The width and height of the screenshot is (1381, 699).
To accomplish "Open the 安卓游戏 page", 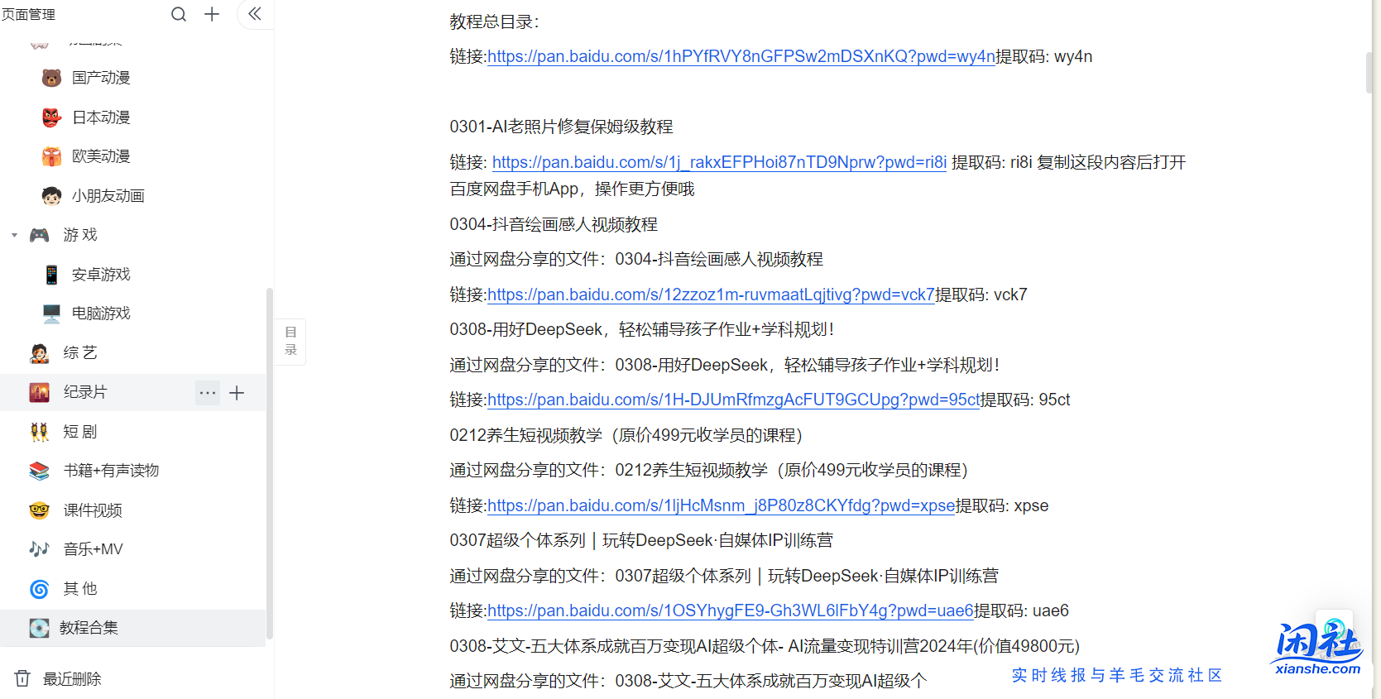I will click(101, 275).
